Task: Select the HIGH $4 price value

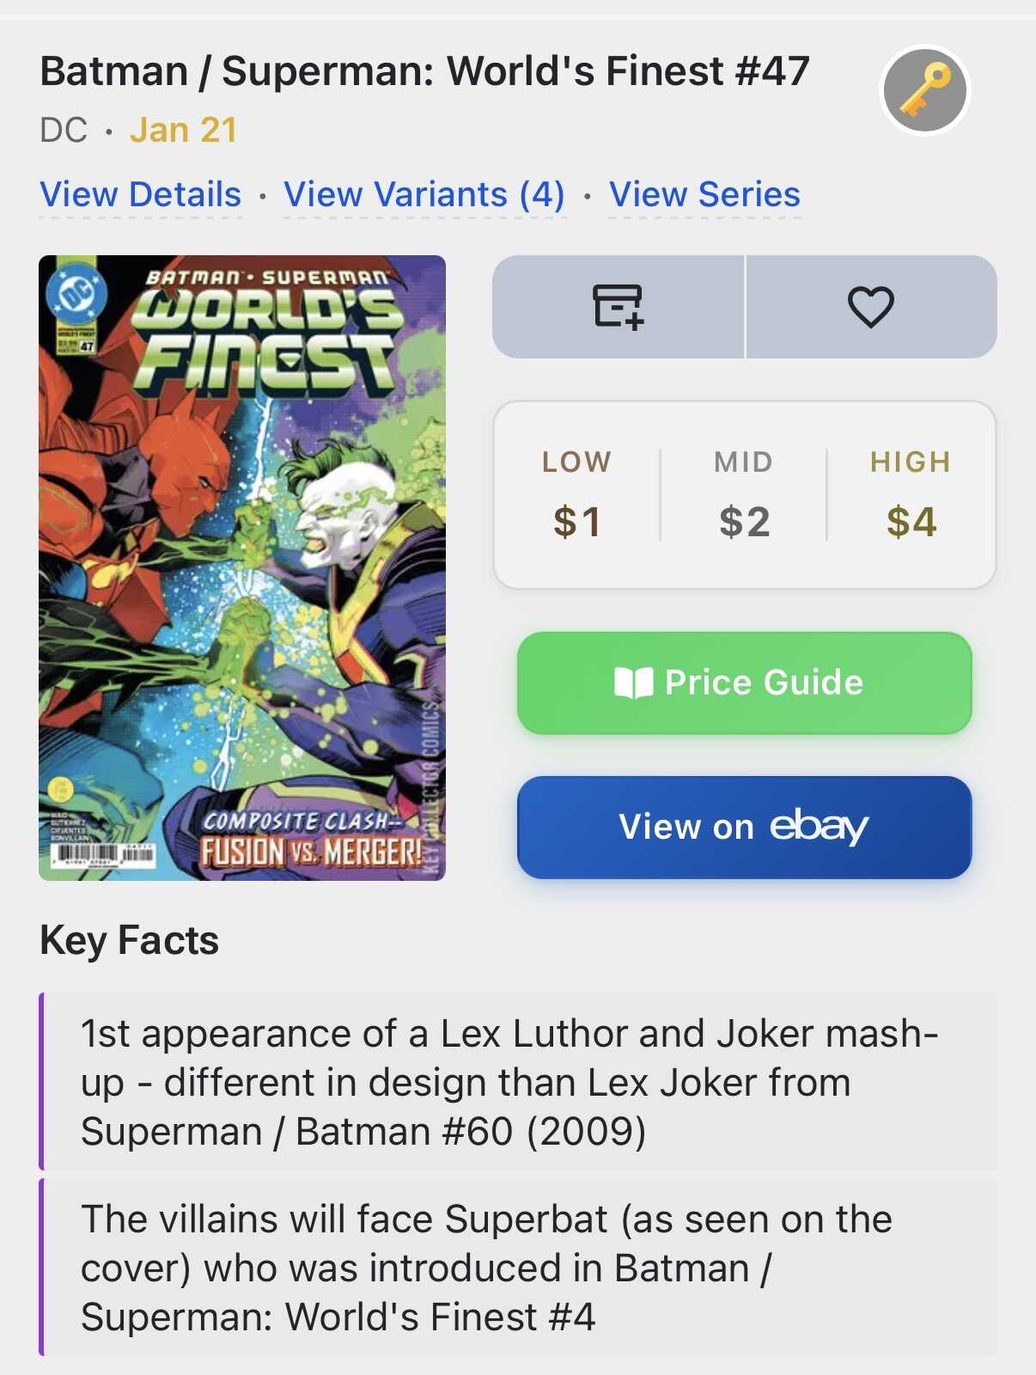Action: [x=911, y=522]
